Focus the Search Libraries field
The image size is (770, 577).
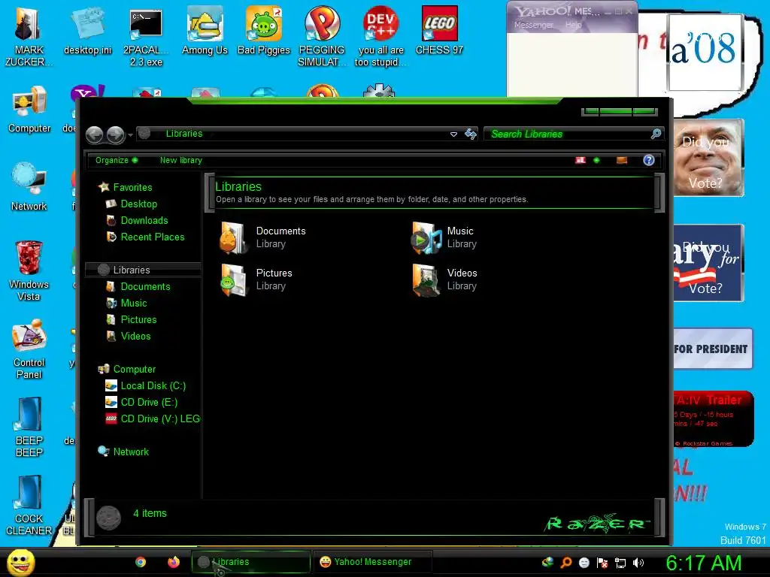point(568,134)
